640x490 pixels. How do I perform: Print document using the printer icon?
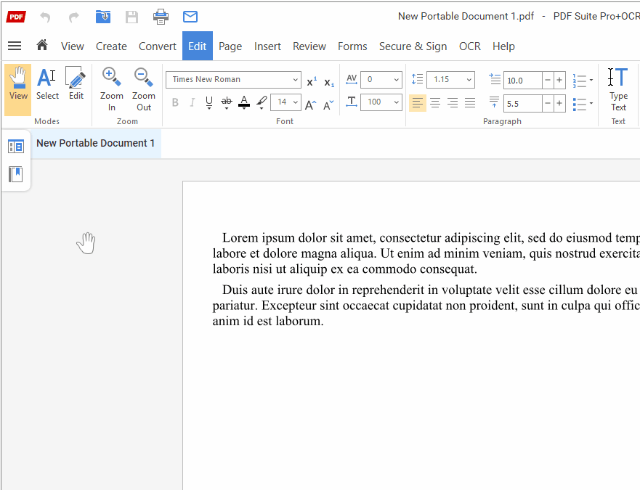(161, 17)
